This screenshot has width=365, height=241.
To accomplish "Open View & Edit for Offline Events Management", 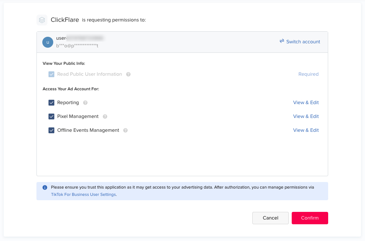I will pos(306,130).
